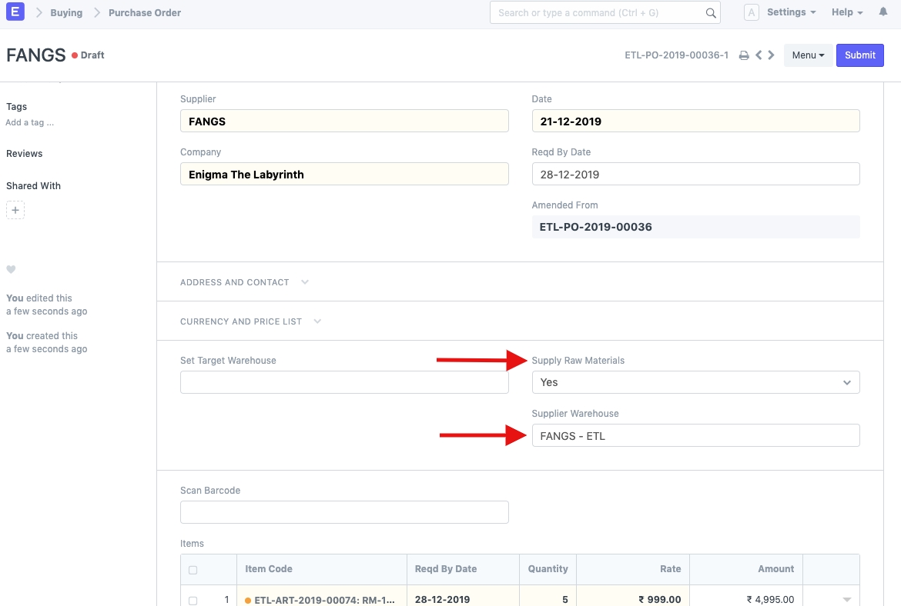Click the heart like icon in sidebar
The width and height of the screenshot is (901, 606).
[x=11, y=269]
